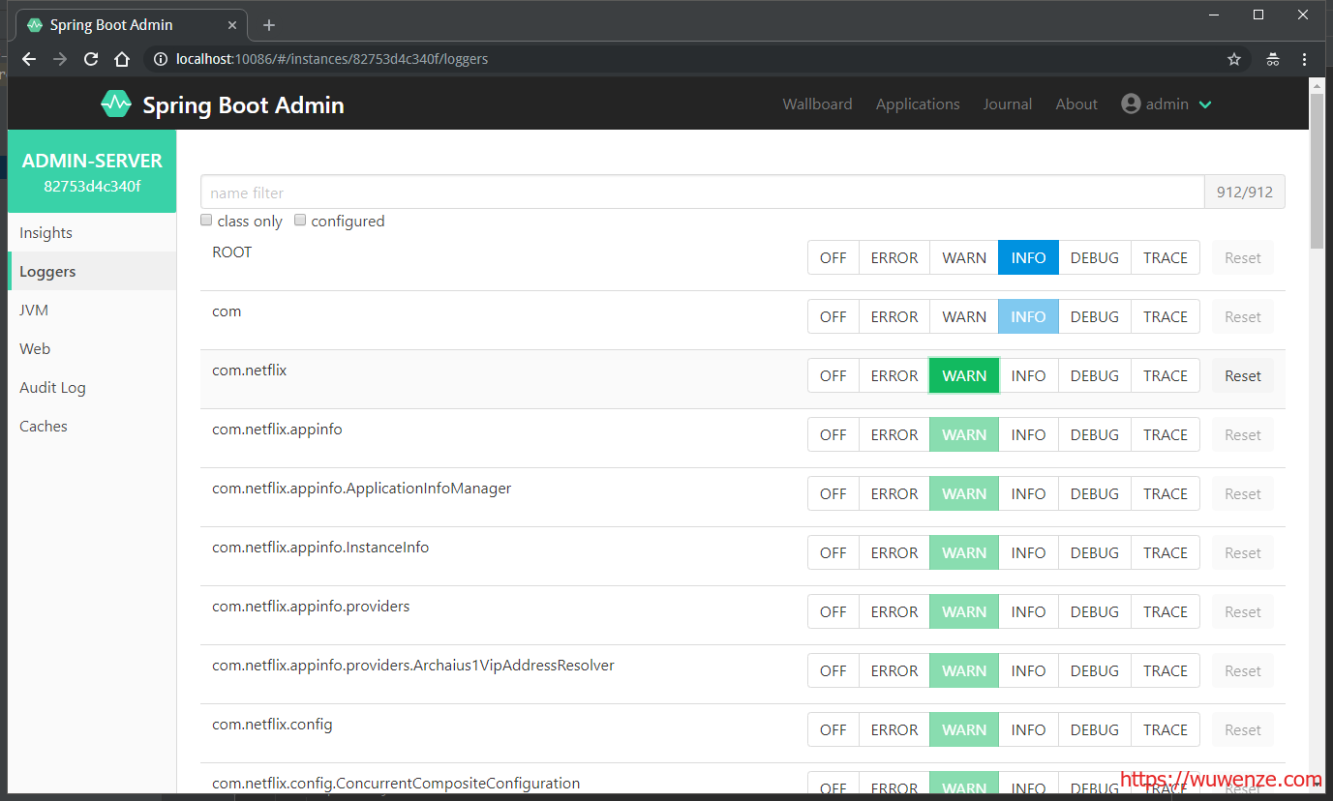Open the browser home page icon

[x=122, y=59]
